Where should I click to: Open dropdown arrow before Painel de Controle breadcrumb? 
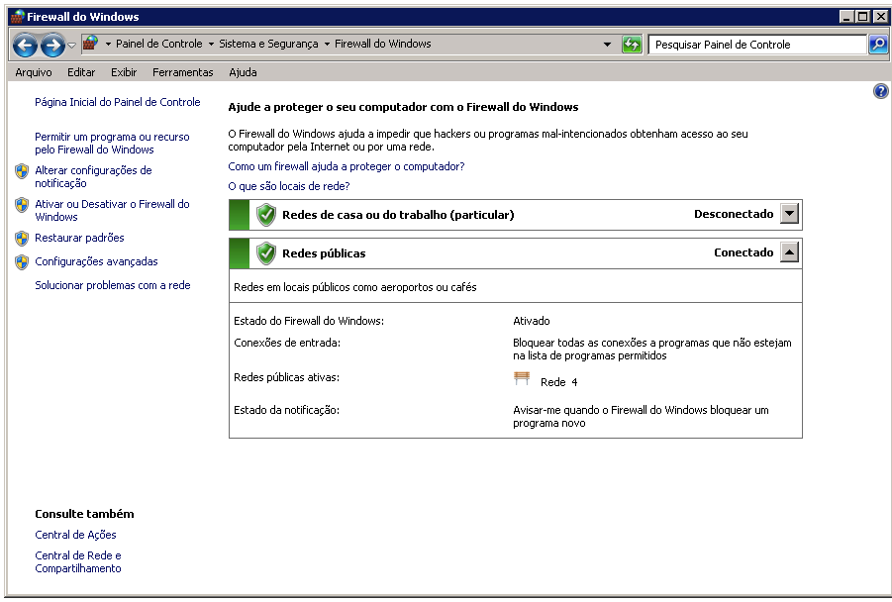tap(108, 44)
